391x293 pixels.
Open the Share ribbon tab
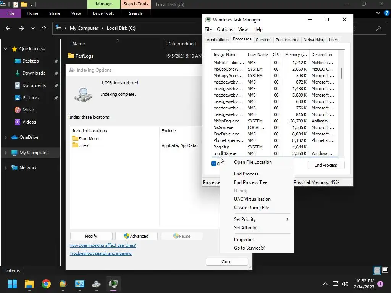(x=55, y=13)
